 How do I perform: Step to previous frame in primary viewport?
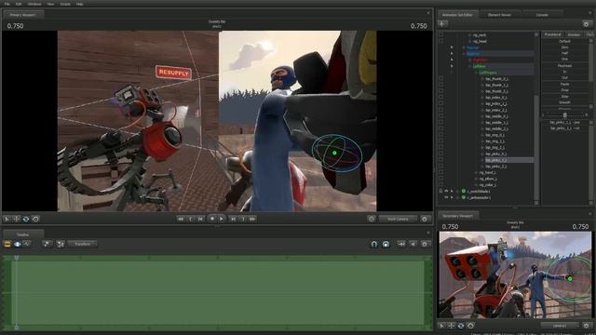coord(200,219)
